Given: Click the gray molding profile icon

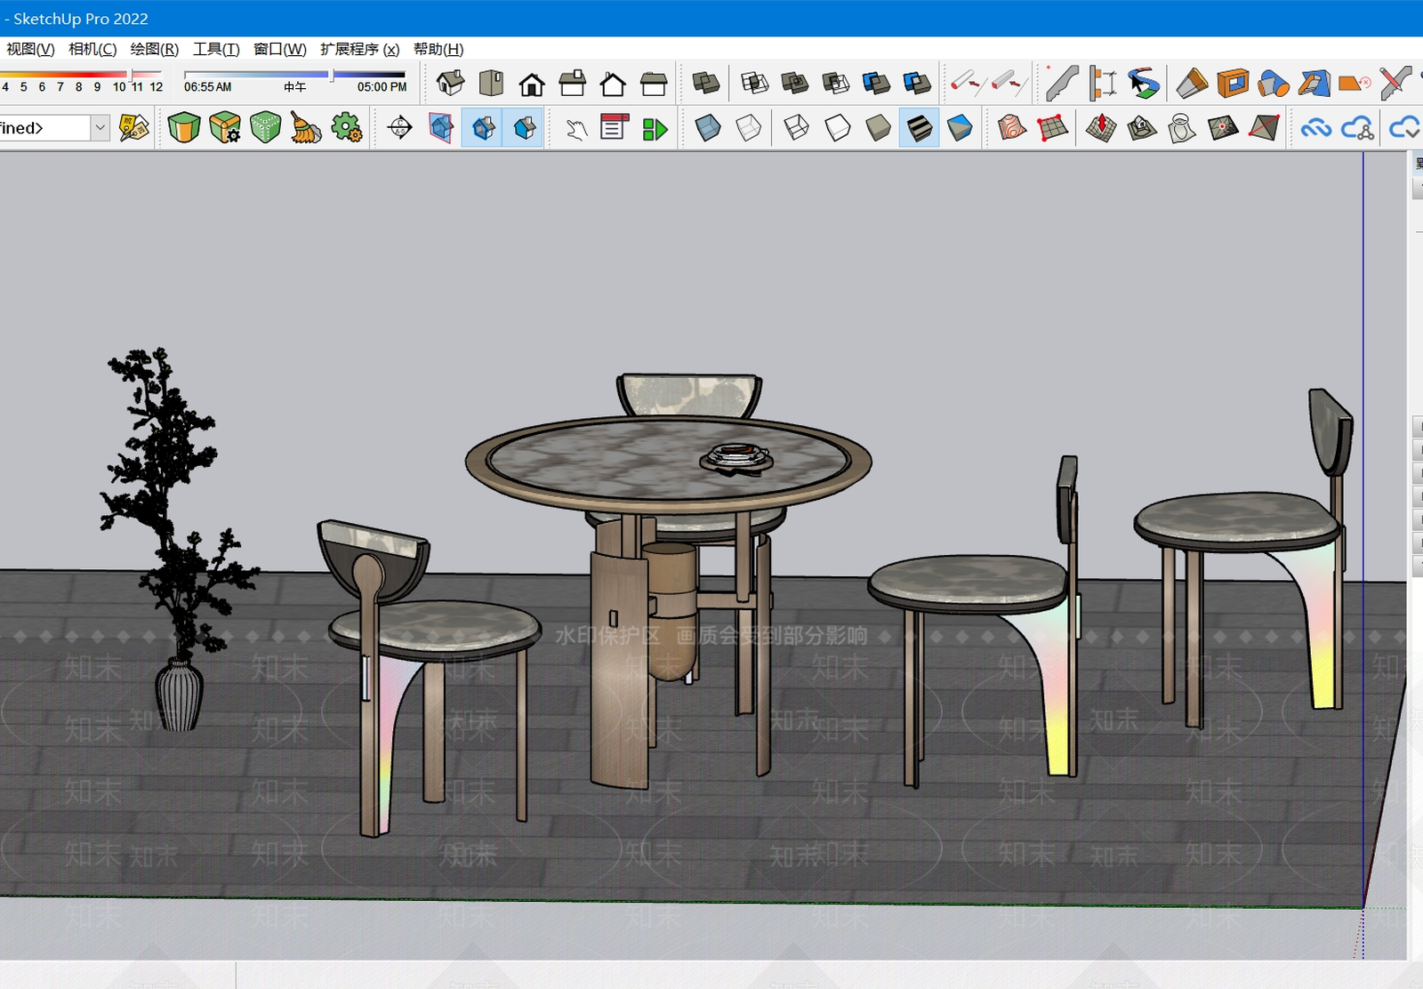Looking at the screenshot, I should (1062, 84).
